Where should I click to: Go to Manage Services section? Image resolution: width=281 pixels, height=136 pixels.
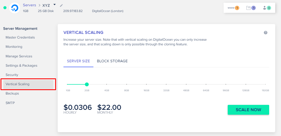tap(19, 56)
